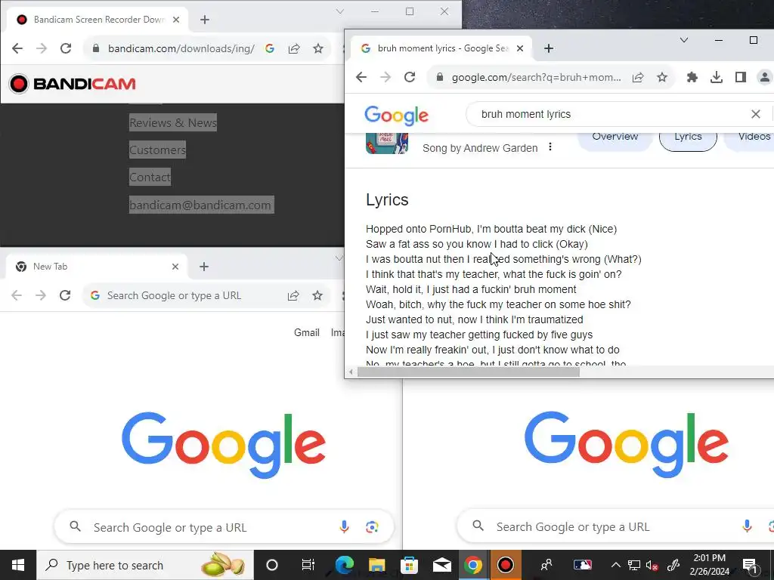Open the Customers link
774x580 pixels.
[157, 150]
